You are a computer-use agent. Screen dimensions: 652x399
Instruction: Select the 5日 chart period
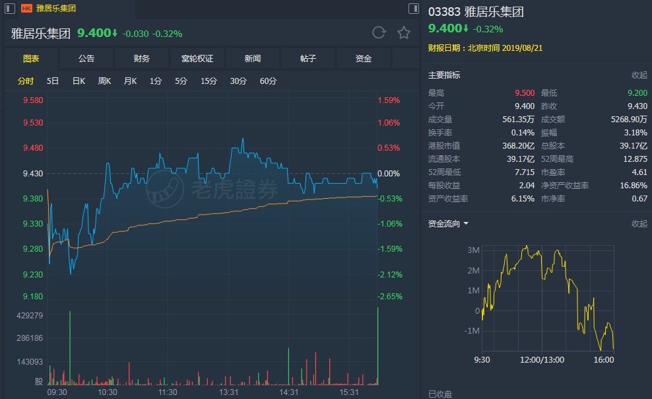(x=53, y=81)
